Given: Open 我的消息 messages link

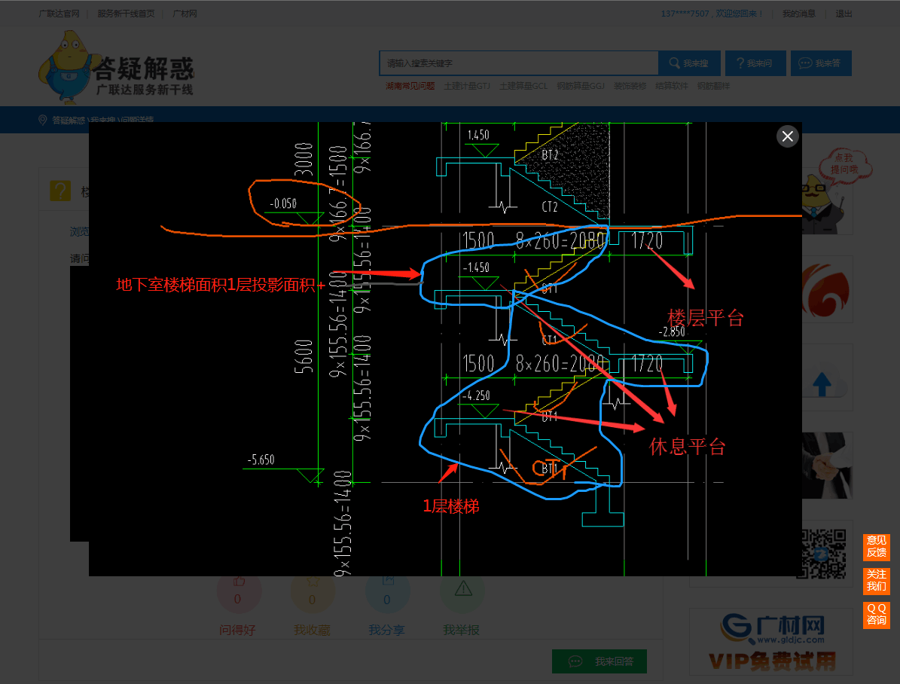Looking at the screenshot, I should pyautogui.click(x=799, y=14).
